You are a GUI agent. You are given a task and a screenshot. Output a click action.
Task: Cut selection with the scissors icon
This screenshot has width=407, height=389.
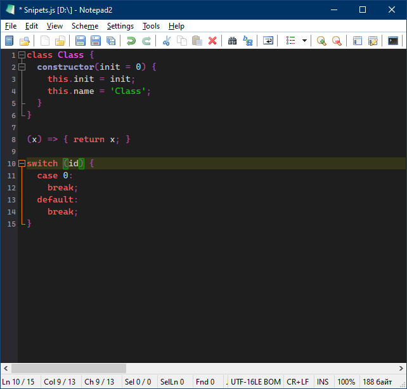point(166,41)
